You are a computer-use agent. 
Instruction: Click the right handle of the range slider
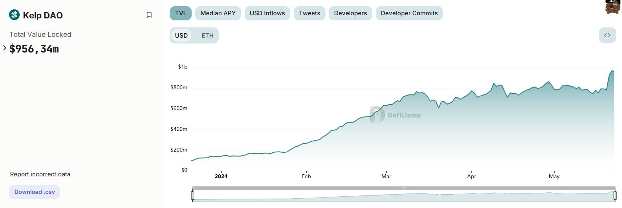(x=615, y=195)
